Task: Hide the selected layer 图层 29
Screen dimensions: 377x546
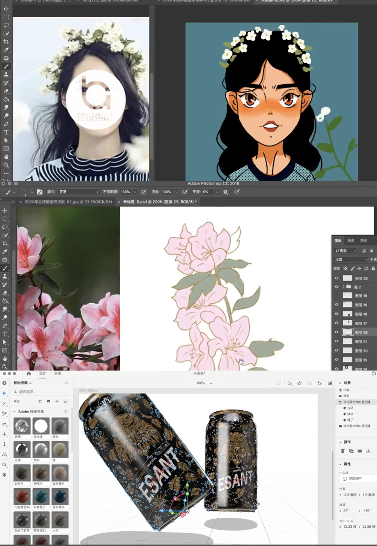Action: point(336,332)
